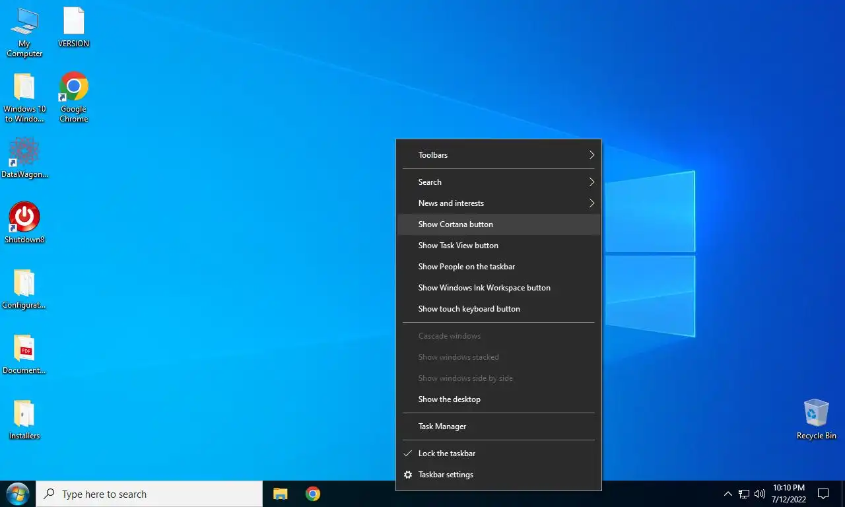Click in the Type here to search box
845x507 pixels.
(149, 494)
